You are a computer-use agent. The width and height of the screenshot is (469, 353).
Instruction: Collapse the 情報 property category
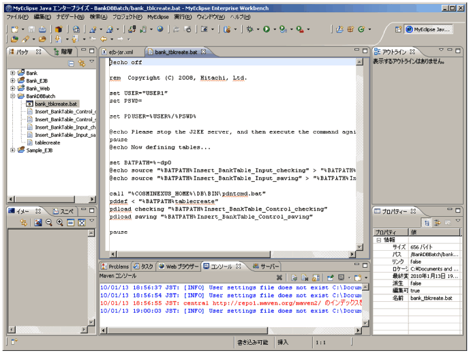pyautogui.click(x=378, y=240)
